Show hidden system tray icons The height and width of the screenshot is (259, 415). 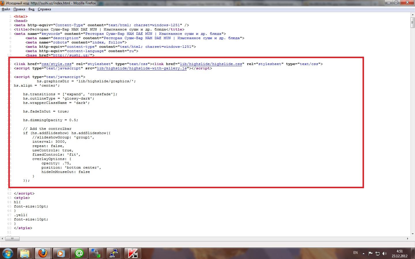363,254
